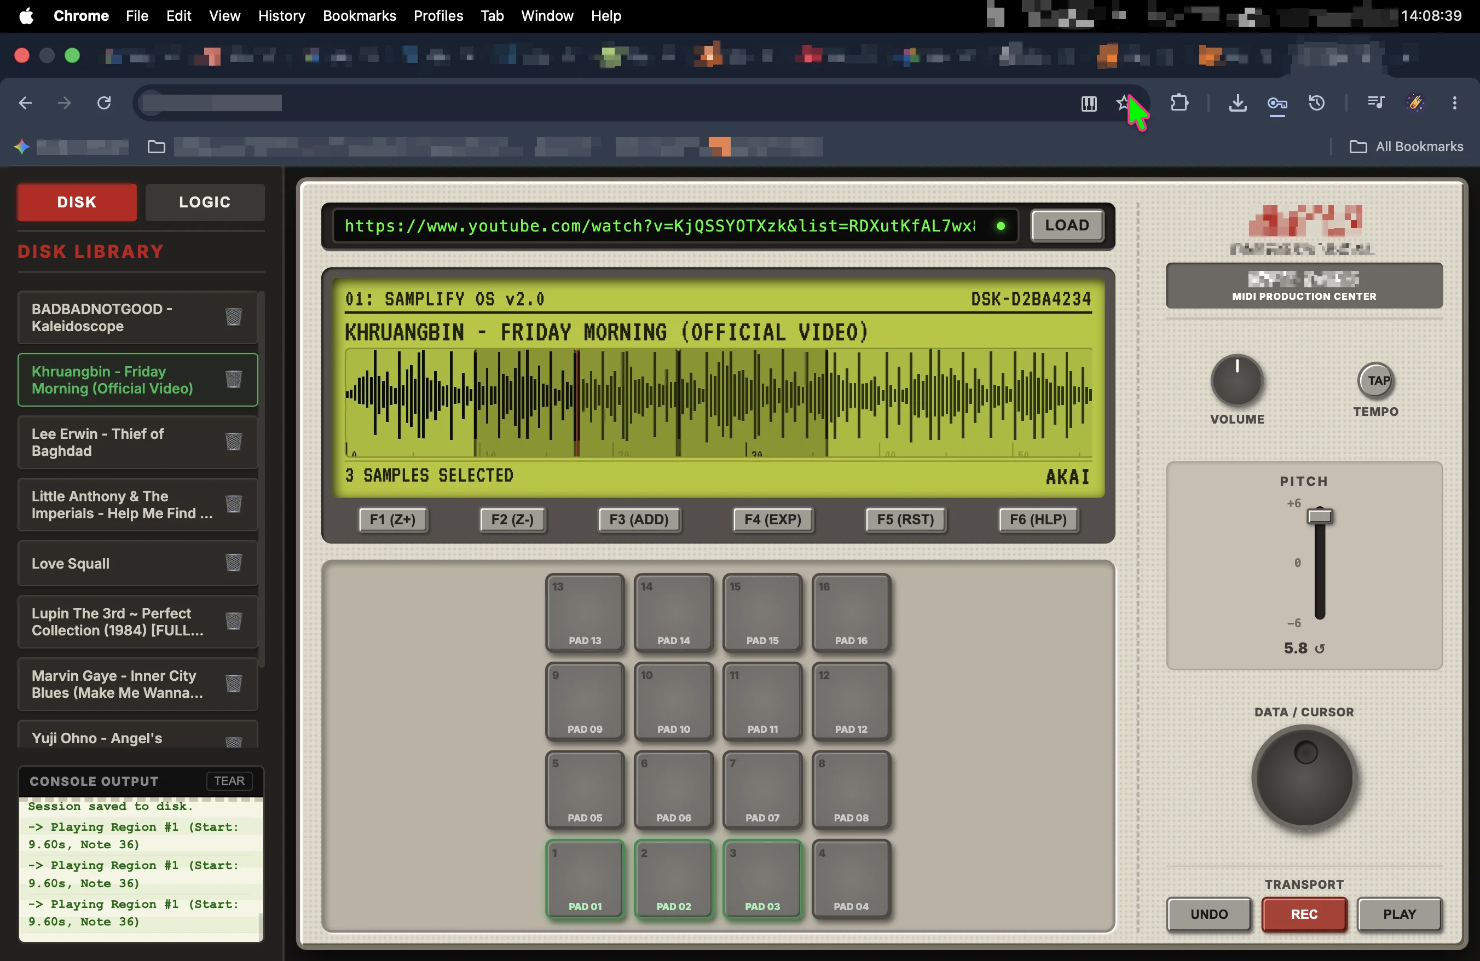Reload the page in Chrome
The height and width of the screenshot is (961, 1480).
[104, 102]
